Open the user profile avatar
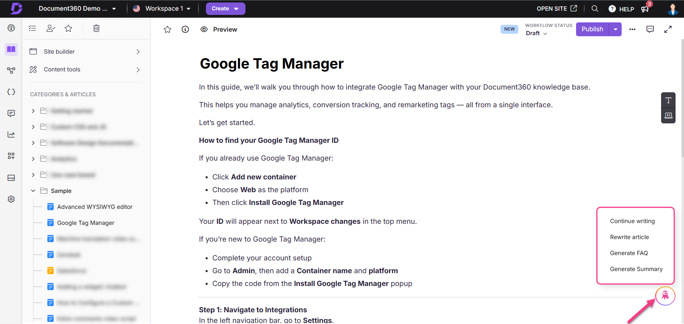The image size is (684, 324). click(673, 9)
